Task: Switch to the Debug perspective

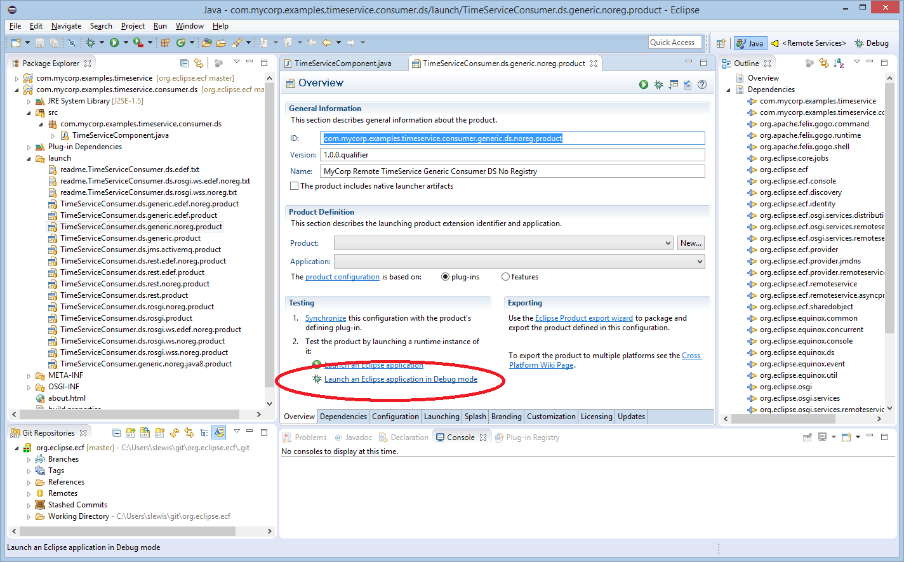Action: pyautogui.click(x=872, y=43)
